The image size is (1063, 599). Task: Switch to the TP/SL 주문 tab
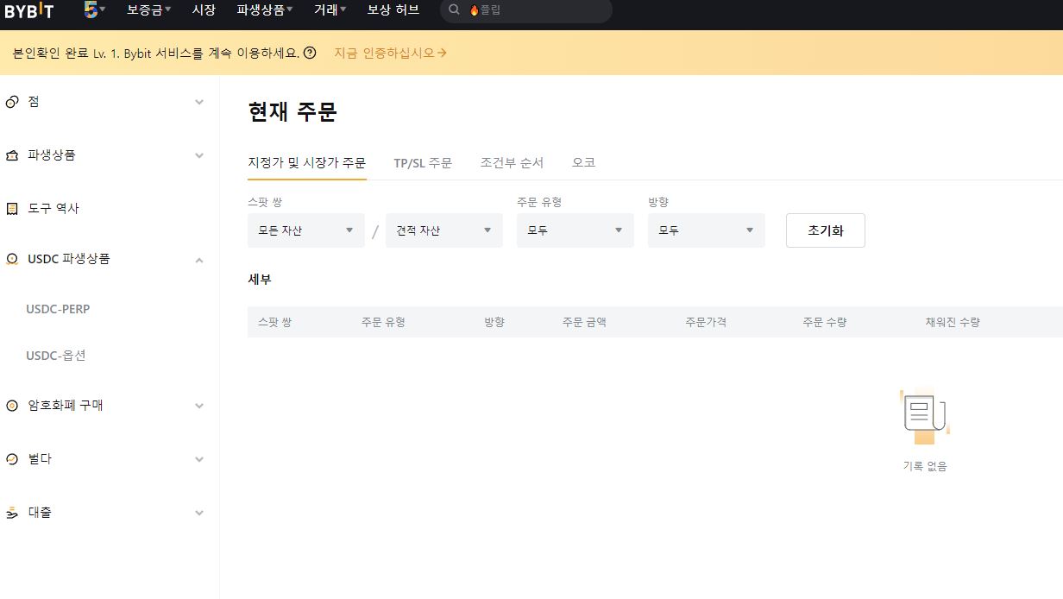423,162
